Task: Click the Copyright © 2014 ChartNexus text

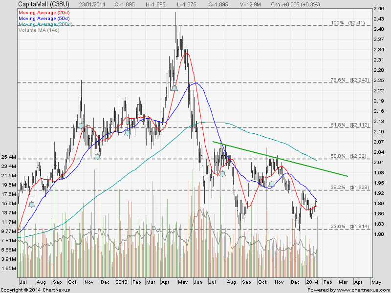Action: pos(36,290)
